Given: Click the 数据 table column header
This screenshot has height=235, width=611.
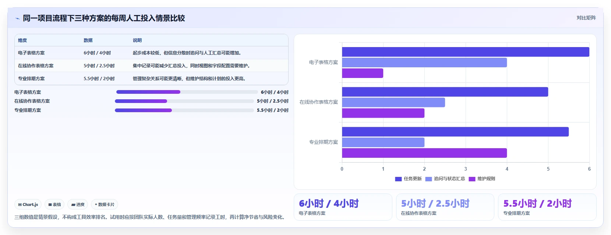Looking at the screenshot, I should (88, 40).
